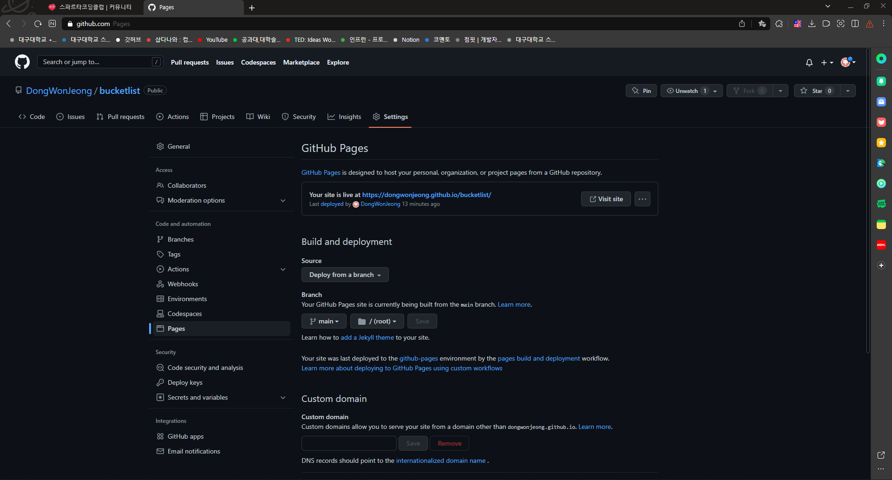Focus the custom domain text field
The height and width of the screenshot is (480, 892).
pyautogui.click(x=349, y=443)
